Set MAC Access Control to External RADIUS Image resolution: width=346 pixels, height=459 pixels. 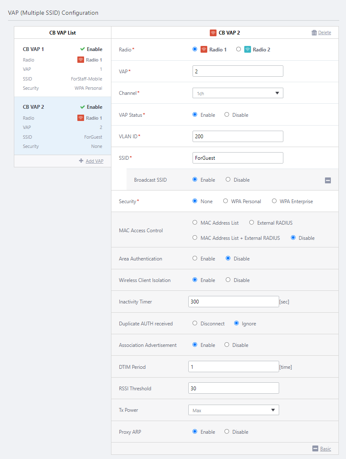pyautogui.click(x=252, y=223)
